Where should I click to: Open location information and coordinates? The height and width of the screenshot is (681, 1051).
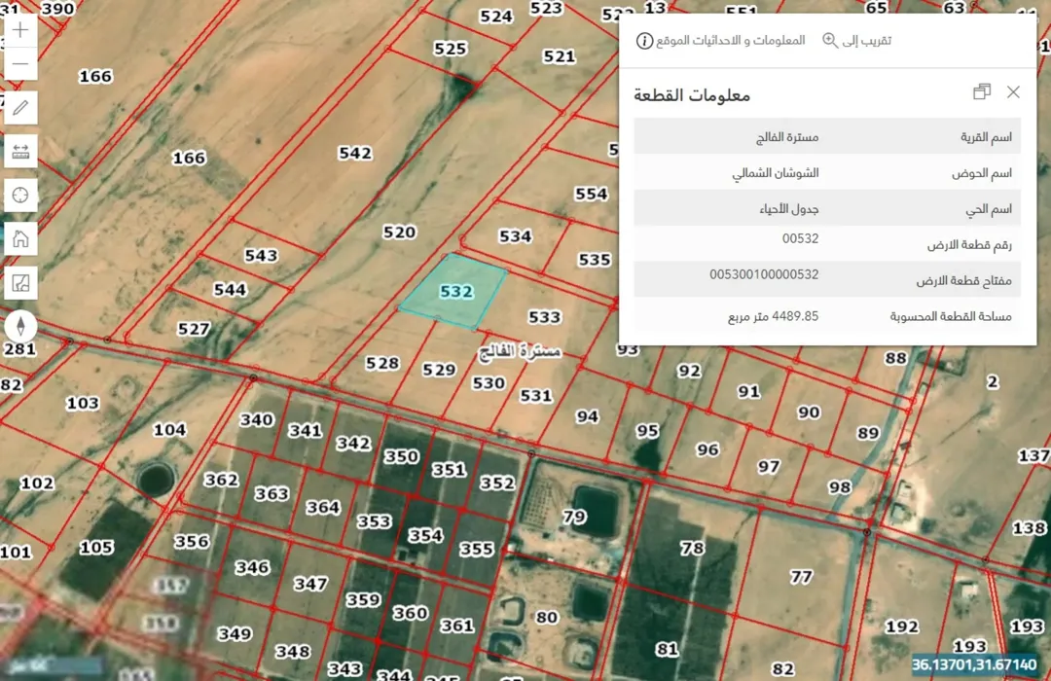720,41
